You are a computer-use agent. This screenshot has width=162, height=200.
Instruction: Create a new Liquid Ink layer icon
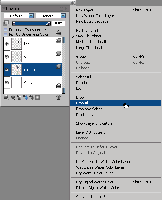click(x=31, y=97)
